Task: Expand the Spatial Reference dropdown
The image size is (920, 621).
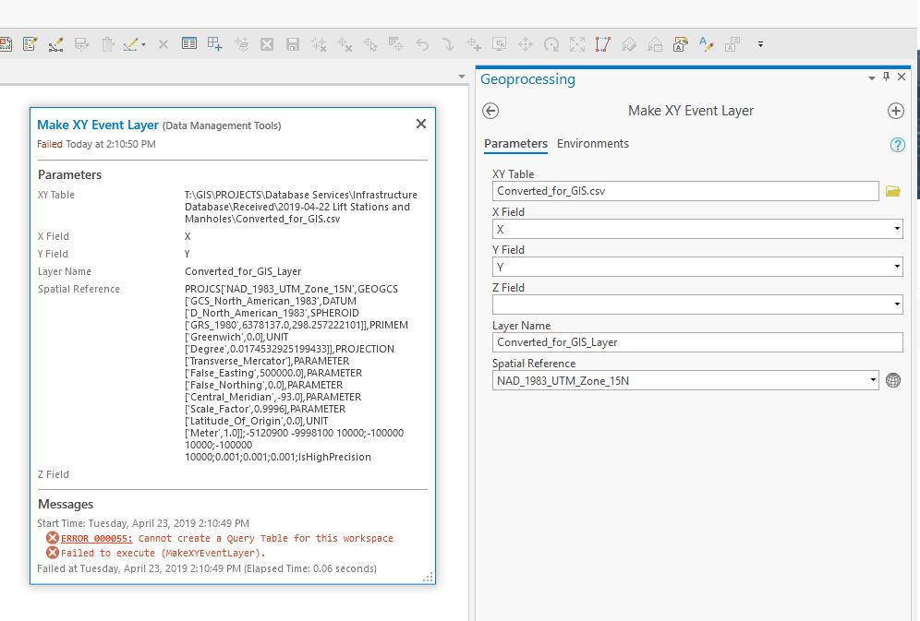Action: coord(873,380)
